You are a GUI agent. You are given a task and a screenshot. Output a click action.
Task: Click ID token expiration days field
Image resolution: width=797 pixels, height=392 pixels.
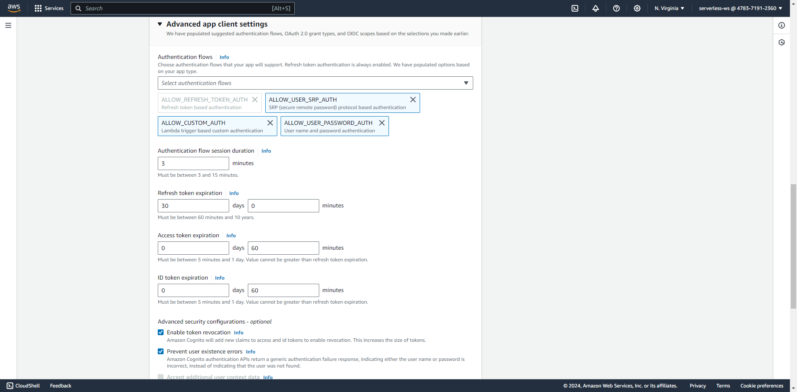pyautogui.click(x=193, y=290)
